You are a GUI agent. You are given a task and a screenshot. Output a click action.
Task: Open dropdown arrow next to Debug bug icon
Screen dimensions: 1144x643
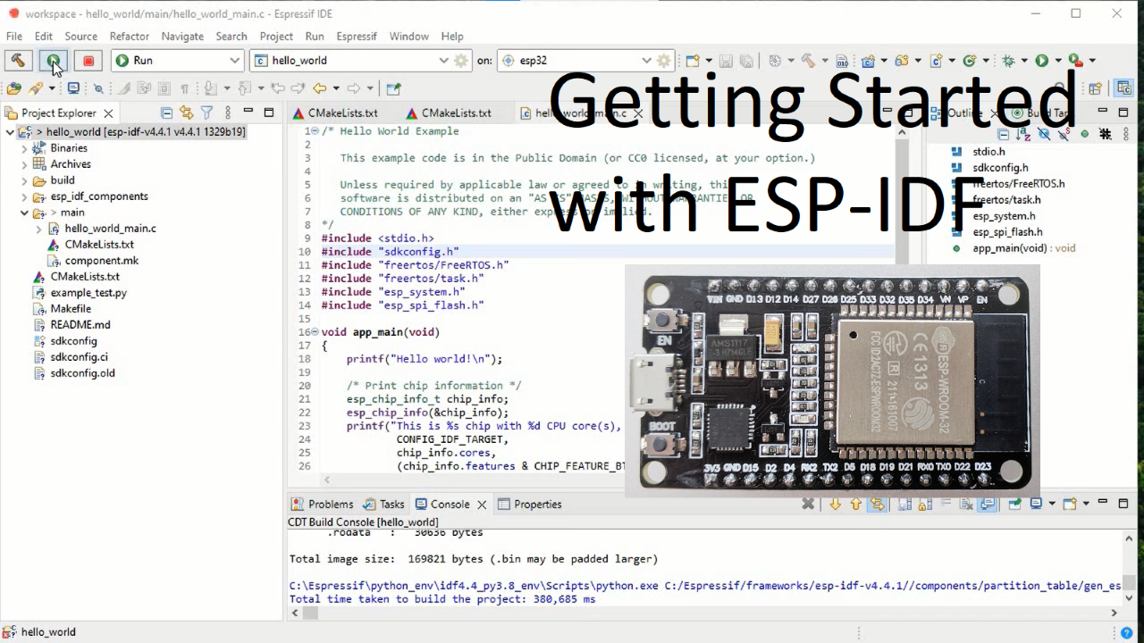1024,61
